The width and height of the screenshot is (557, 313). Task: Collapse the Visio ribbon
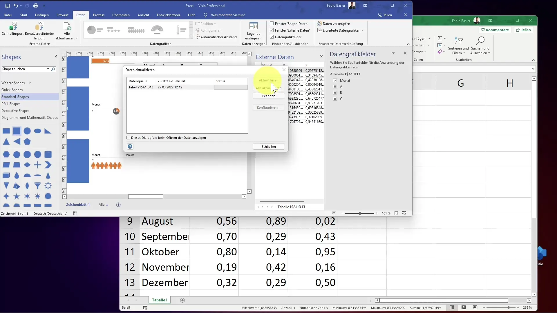pos(408,44)
